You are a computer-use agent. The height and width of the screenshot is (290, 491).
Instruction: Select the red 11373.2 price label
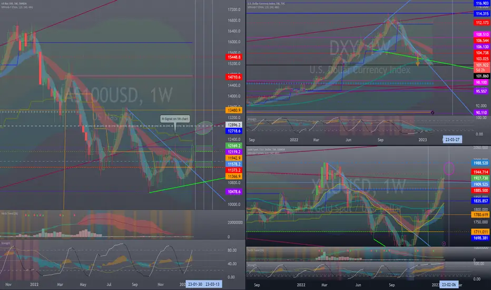(234, 170)
